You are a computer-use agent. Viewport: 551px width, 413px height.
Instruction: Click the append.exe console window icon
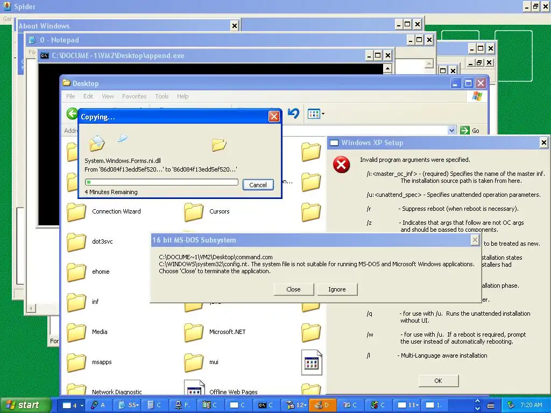(44, 55)
